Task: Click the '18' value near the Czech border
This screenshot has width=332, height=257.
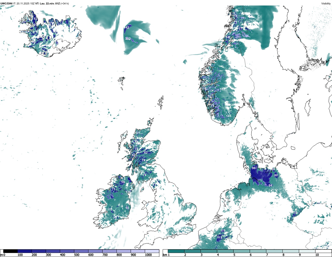Action: click(295, 213)
